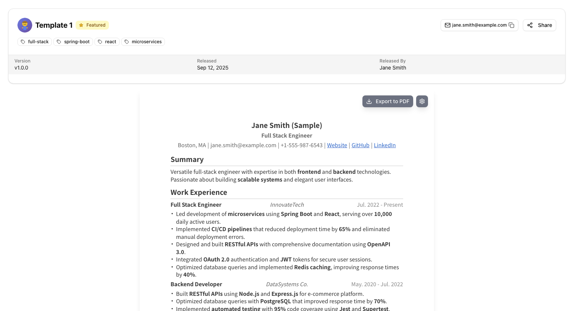Click the Work Experience section heading

199,192
